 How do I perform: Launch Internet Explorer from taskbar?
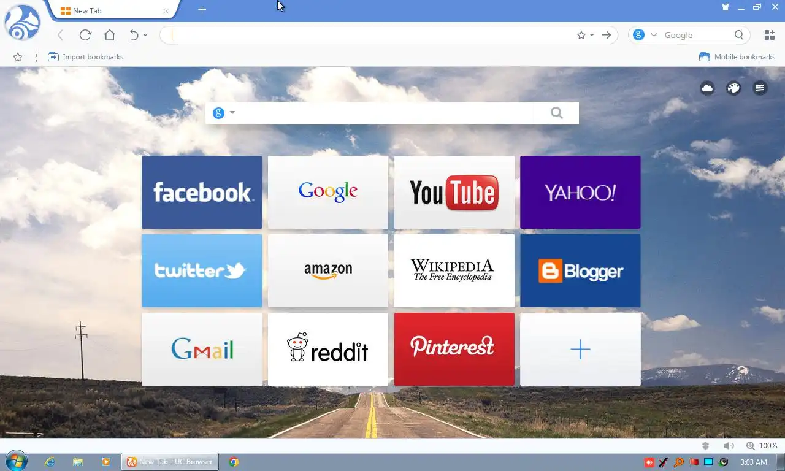point(50,462)
